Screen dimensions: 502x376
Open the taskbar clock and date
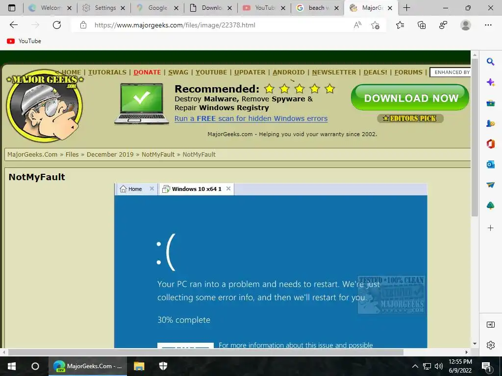click(460, 366)
